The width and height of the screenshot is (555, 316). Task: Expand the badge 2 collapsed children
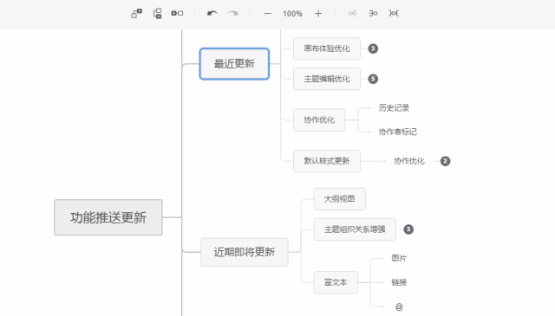[x=445, y=161]
